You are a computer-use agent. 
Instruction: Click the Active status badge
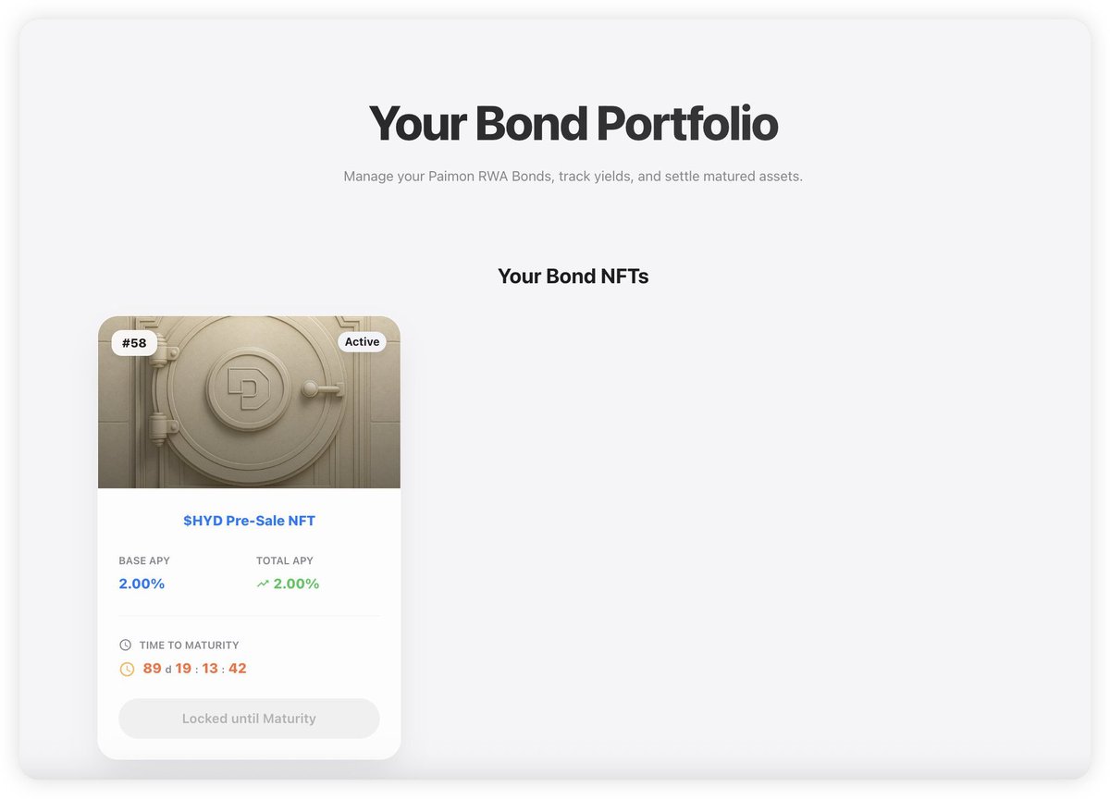tap(362, 342)
